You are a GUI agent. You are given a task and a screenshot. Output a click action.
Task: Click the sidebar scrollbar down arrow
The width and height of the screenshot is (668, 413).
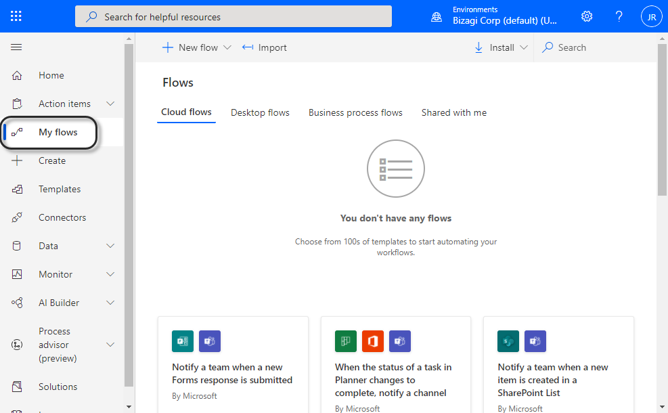129,407
